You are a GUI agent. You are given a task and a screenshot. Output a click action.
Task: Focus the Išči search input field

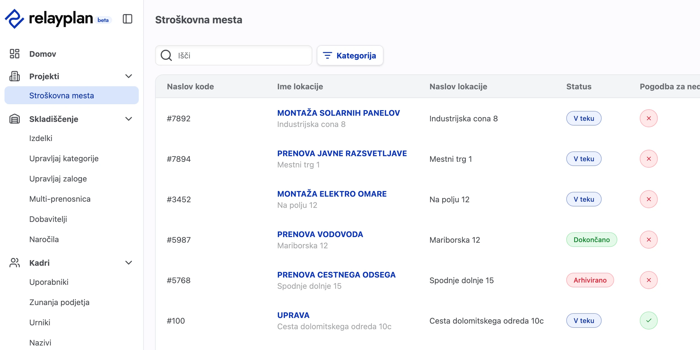(x=234, y=55)
